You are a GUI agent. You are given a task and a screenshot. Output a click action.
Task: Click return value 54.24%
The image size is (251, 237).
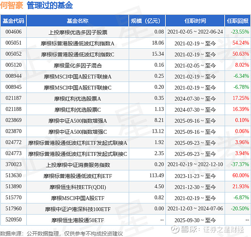point(241,43)
